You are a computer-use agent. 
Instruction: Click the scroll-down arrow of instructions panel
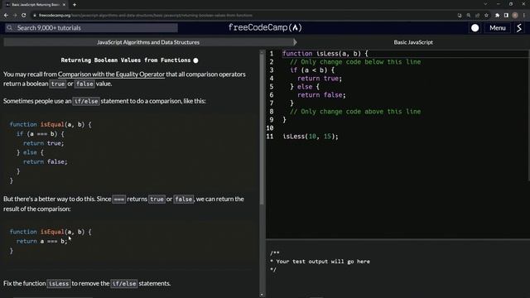click(262, 295)
